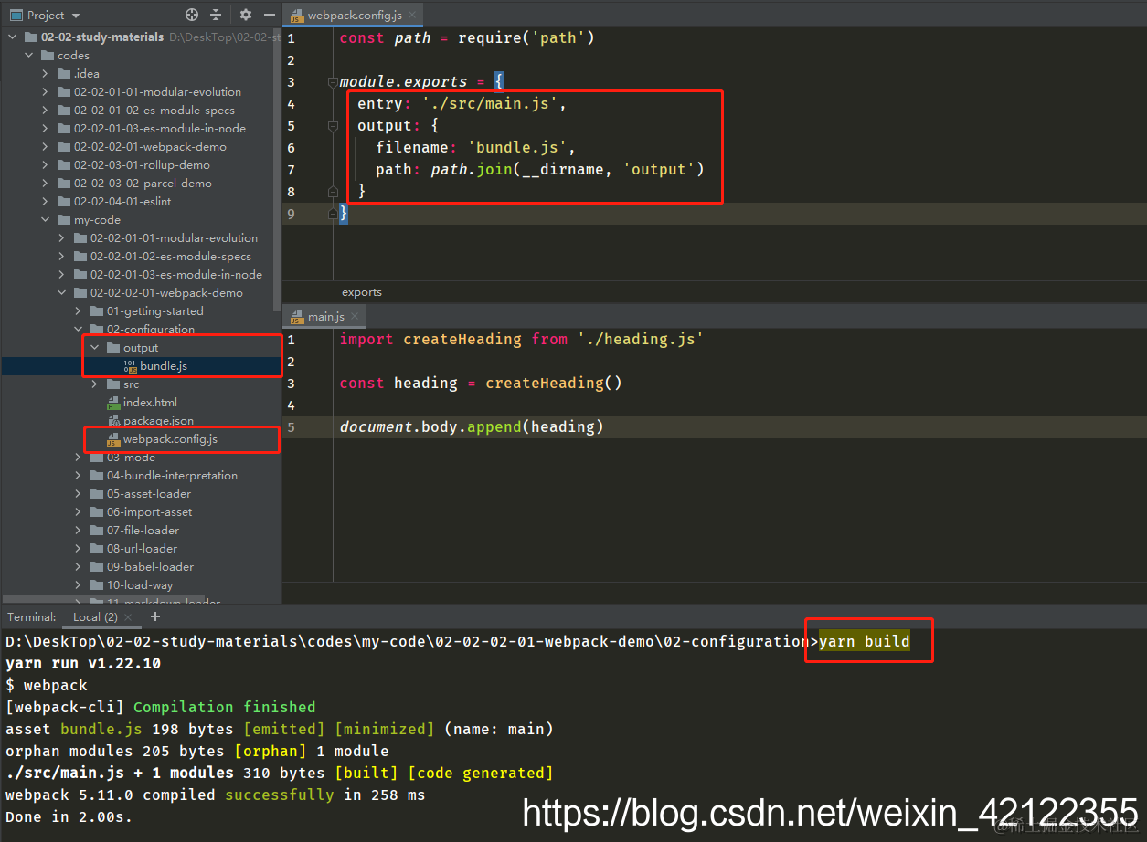
Task: Click the webpack.config.js file icon in tree
Action: [x=113, y=439]
